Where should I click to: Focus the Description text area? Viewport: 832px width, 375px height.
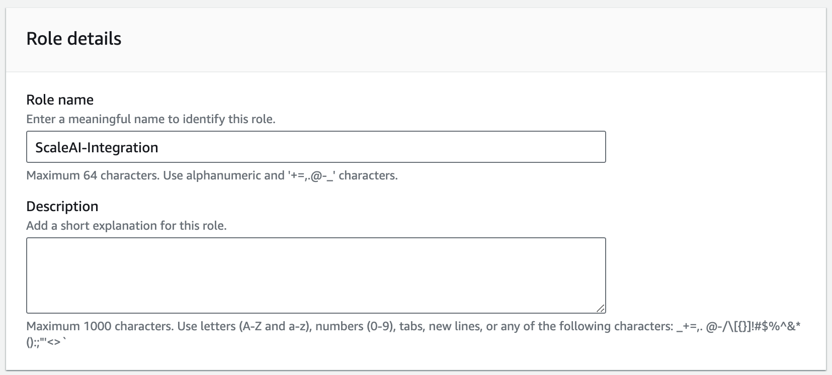(x=316, y=275)
